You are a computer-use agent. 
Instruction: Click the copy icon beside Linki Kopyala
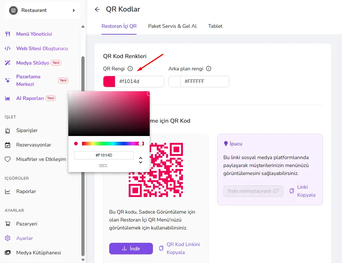coord(292,191)
